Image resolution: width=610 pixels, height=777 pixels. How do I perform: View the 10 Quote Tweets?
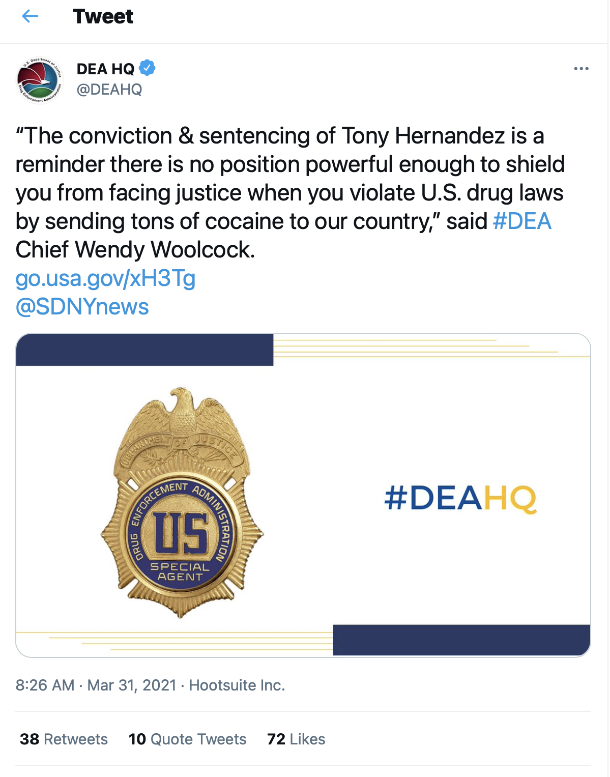click(x=187, y=739)
